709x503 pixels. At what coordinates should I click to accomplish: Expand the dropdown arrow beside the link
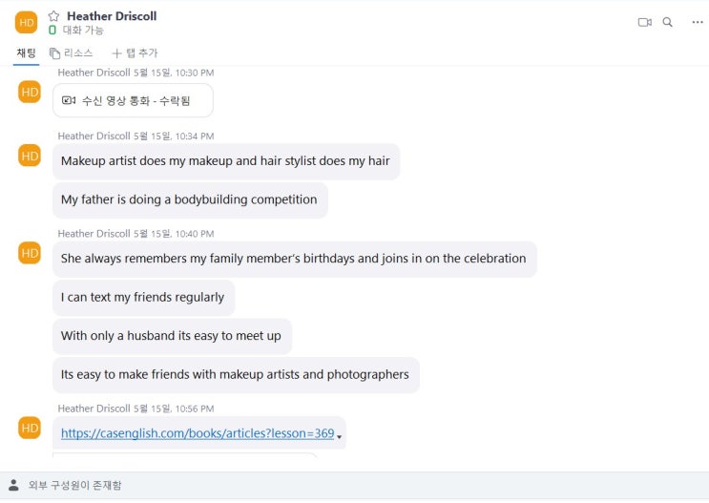click(340, 436)
